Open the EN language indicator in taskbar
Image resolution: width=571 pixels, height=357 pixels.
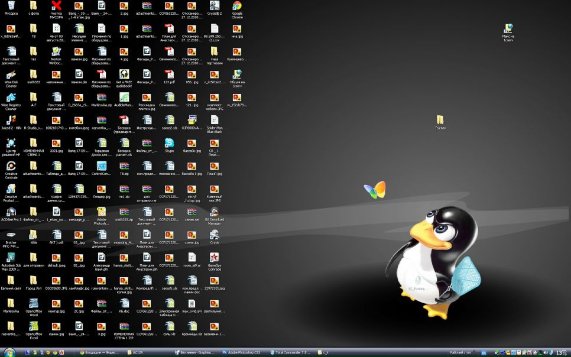pyautogui.click(x=484, y=353)
